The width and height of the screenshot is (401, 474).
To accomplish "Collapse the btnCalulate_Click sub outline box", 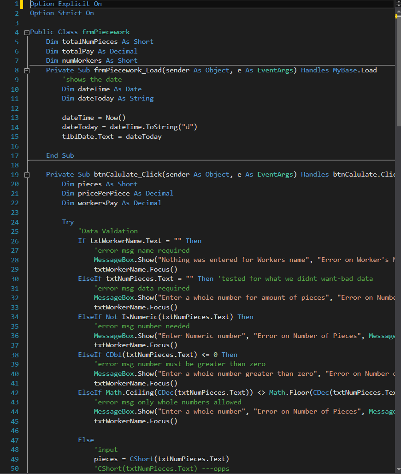I will click(27, 175).
